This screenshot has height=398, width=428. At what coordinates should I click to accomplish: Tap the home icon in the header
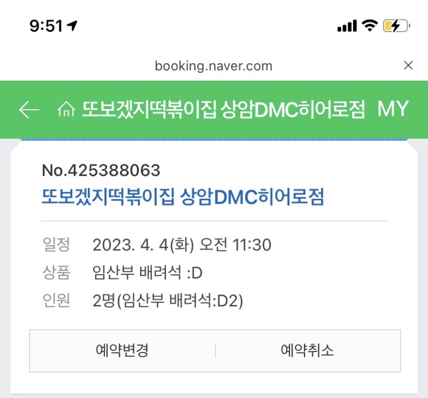66,109
